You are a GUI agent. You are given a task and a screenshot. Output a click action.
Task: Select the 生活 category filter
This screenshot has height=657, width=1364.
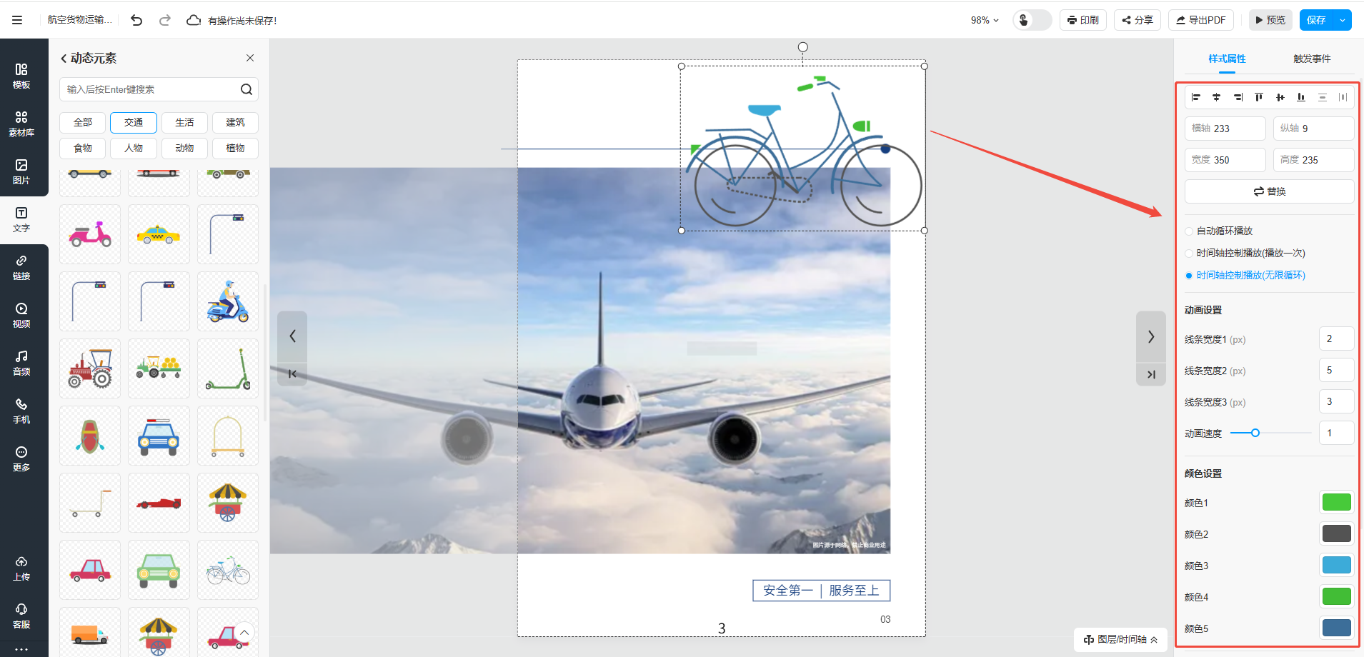(184, 122)
